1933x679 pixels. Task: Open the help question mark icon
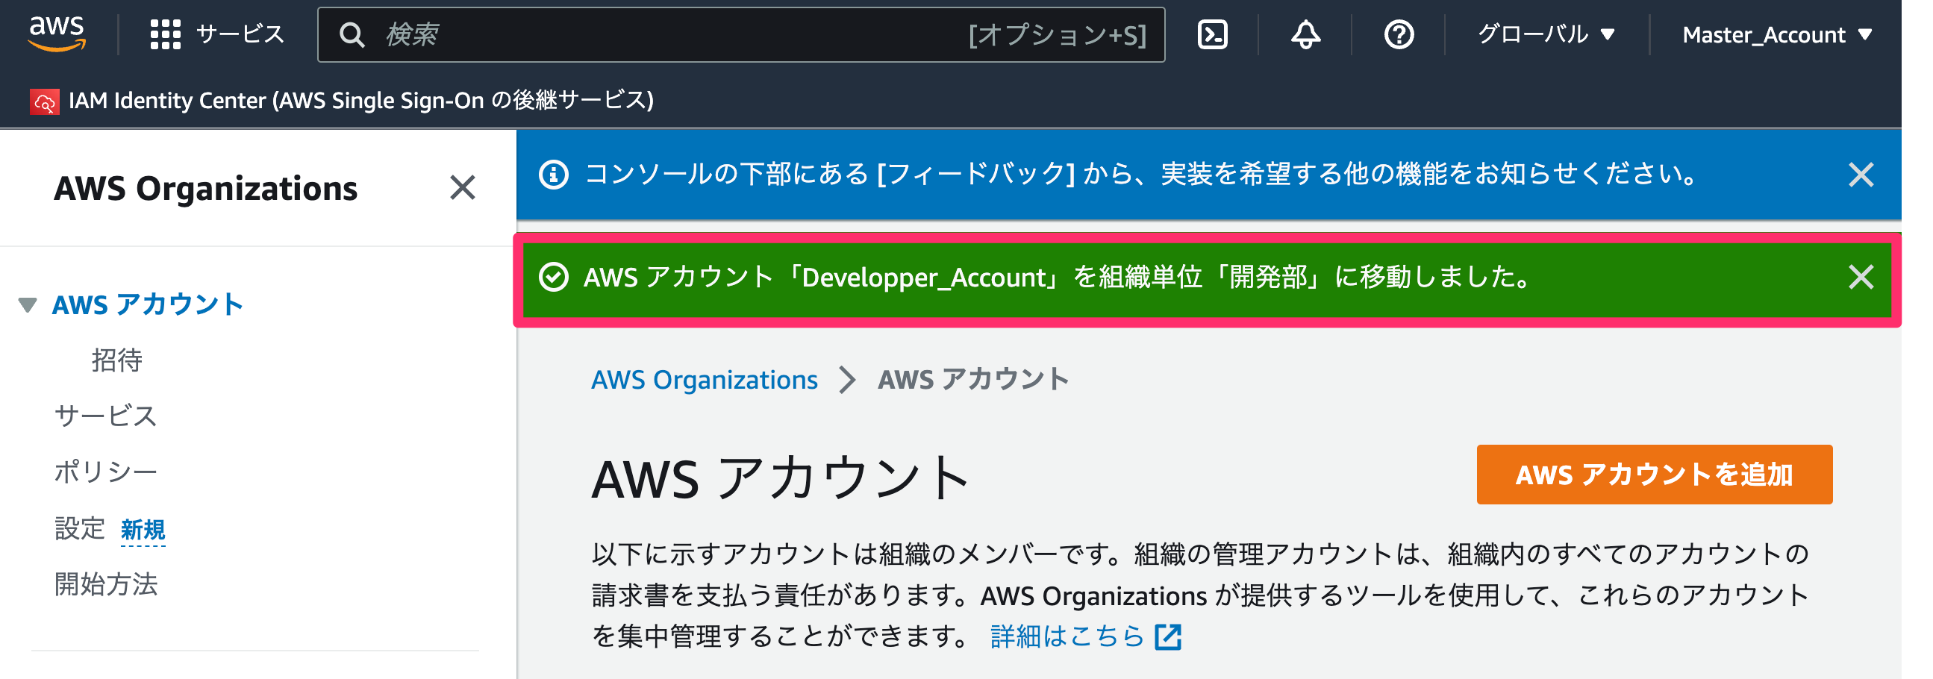1398,34
